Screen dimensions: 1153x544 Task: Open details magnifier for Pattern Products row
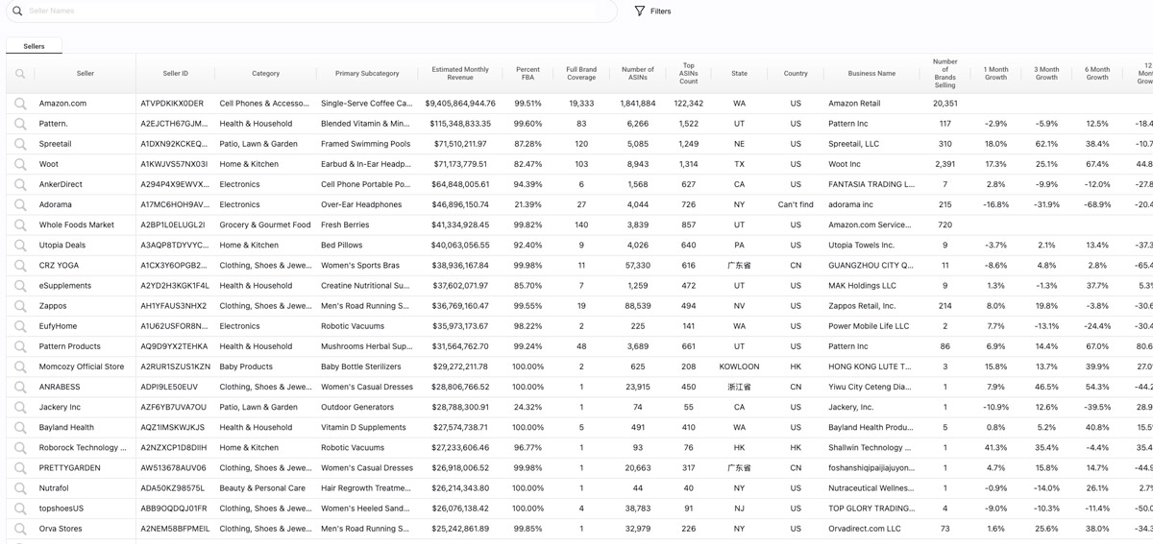(20, 346)
